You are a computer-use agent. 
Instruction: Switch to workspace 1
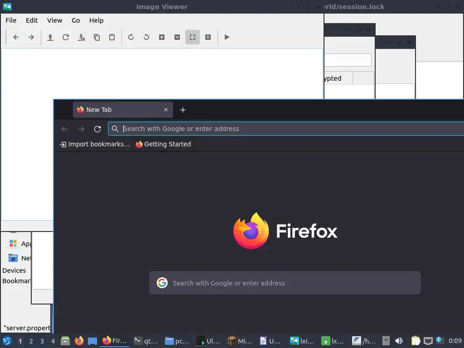(20, 341)
